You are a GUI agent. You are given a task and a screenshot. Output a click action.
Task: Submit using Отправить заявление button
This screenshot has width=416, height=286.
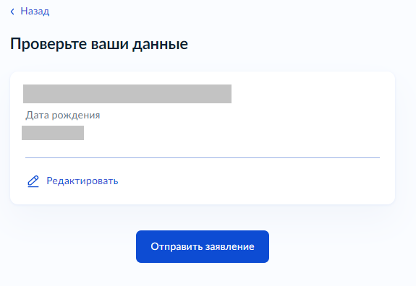point(203,246)
